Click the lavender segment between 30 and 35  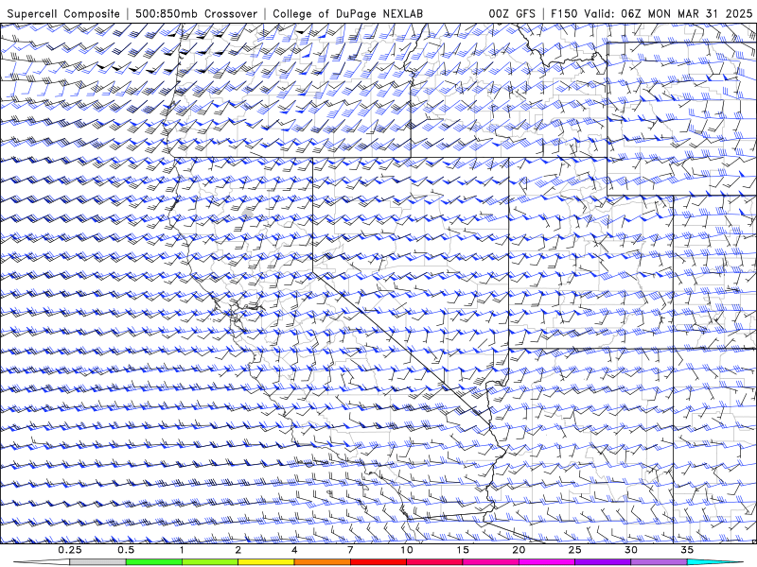(659, 562)
